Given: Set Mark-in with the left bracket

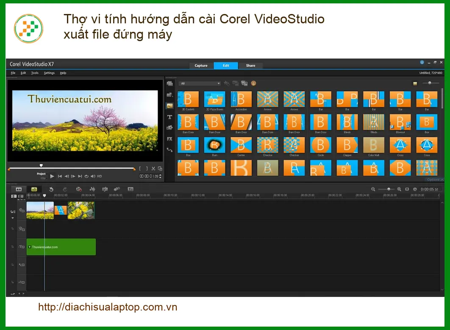Looking at the screenshot, I should point(140,168).
